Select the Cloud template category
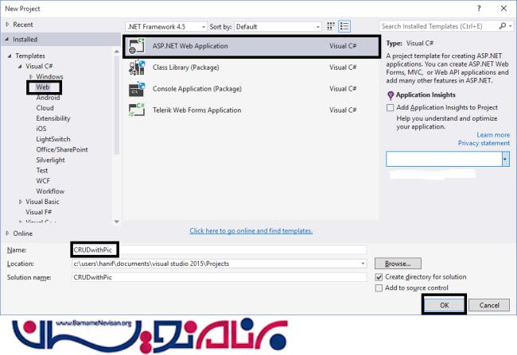This screenshot has width=517, height=355. pyautogui.click(x=45, y=108)
